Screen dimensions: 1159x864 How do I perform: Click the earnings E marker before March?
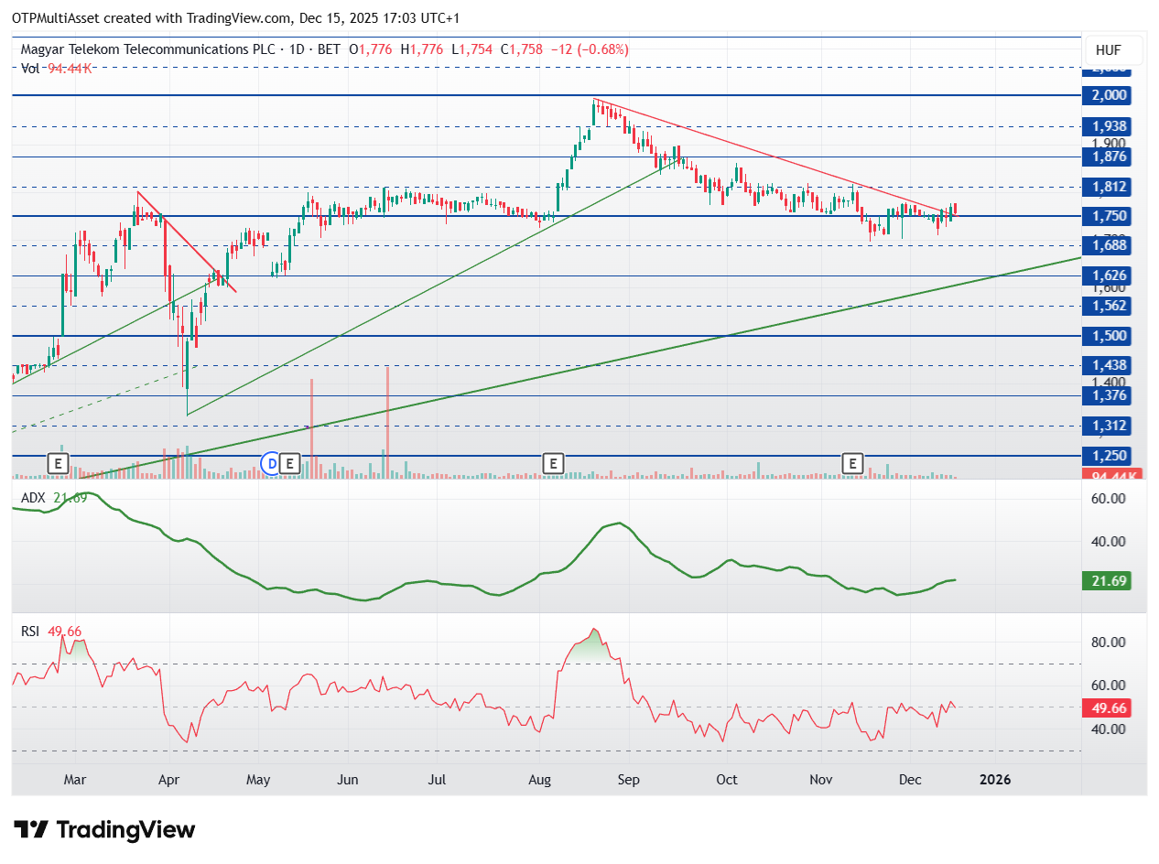point(59,464)
